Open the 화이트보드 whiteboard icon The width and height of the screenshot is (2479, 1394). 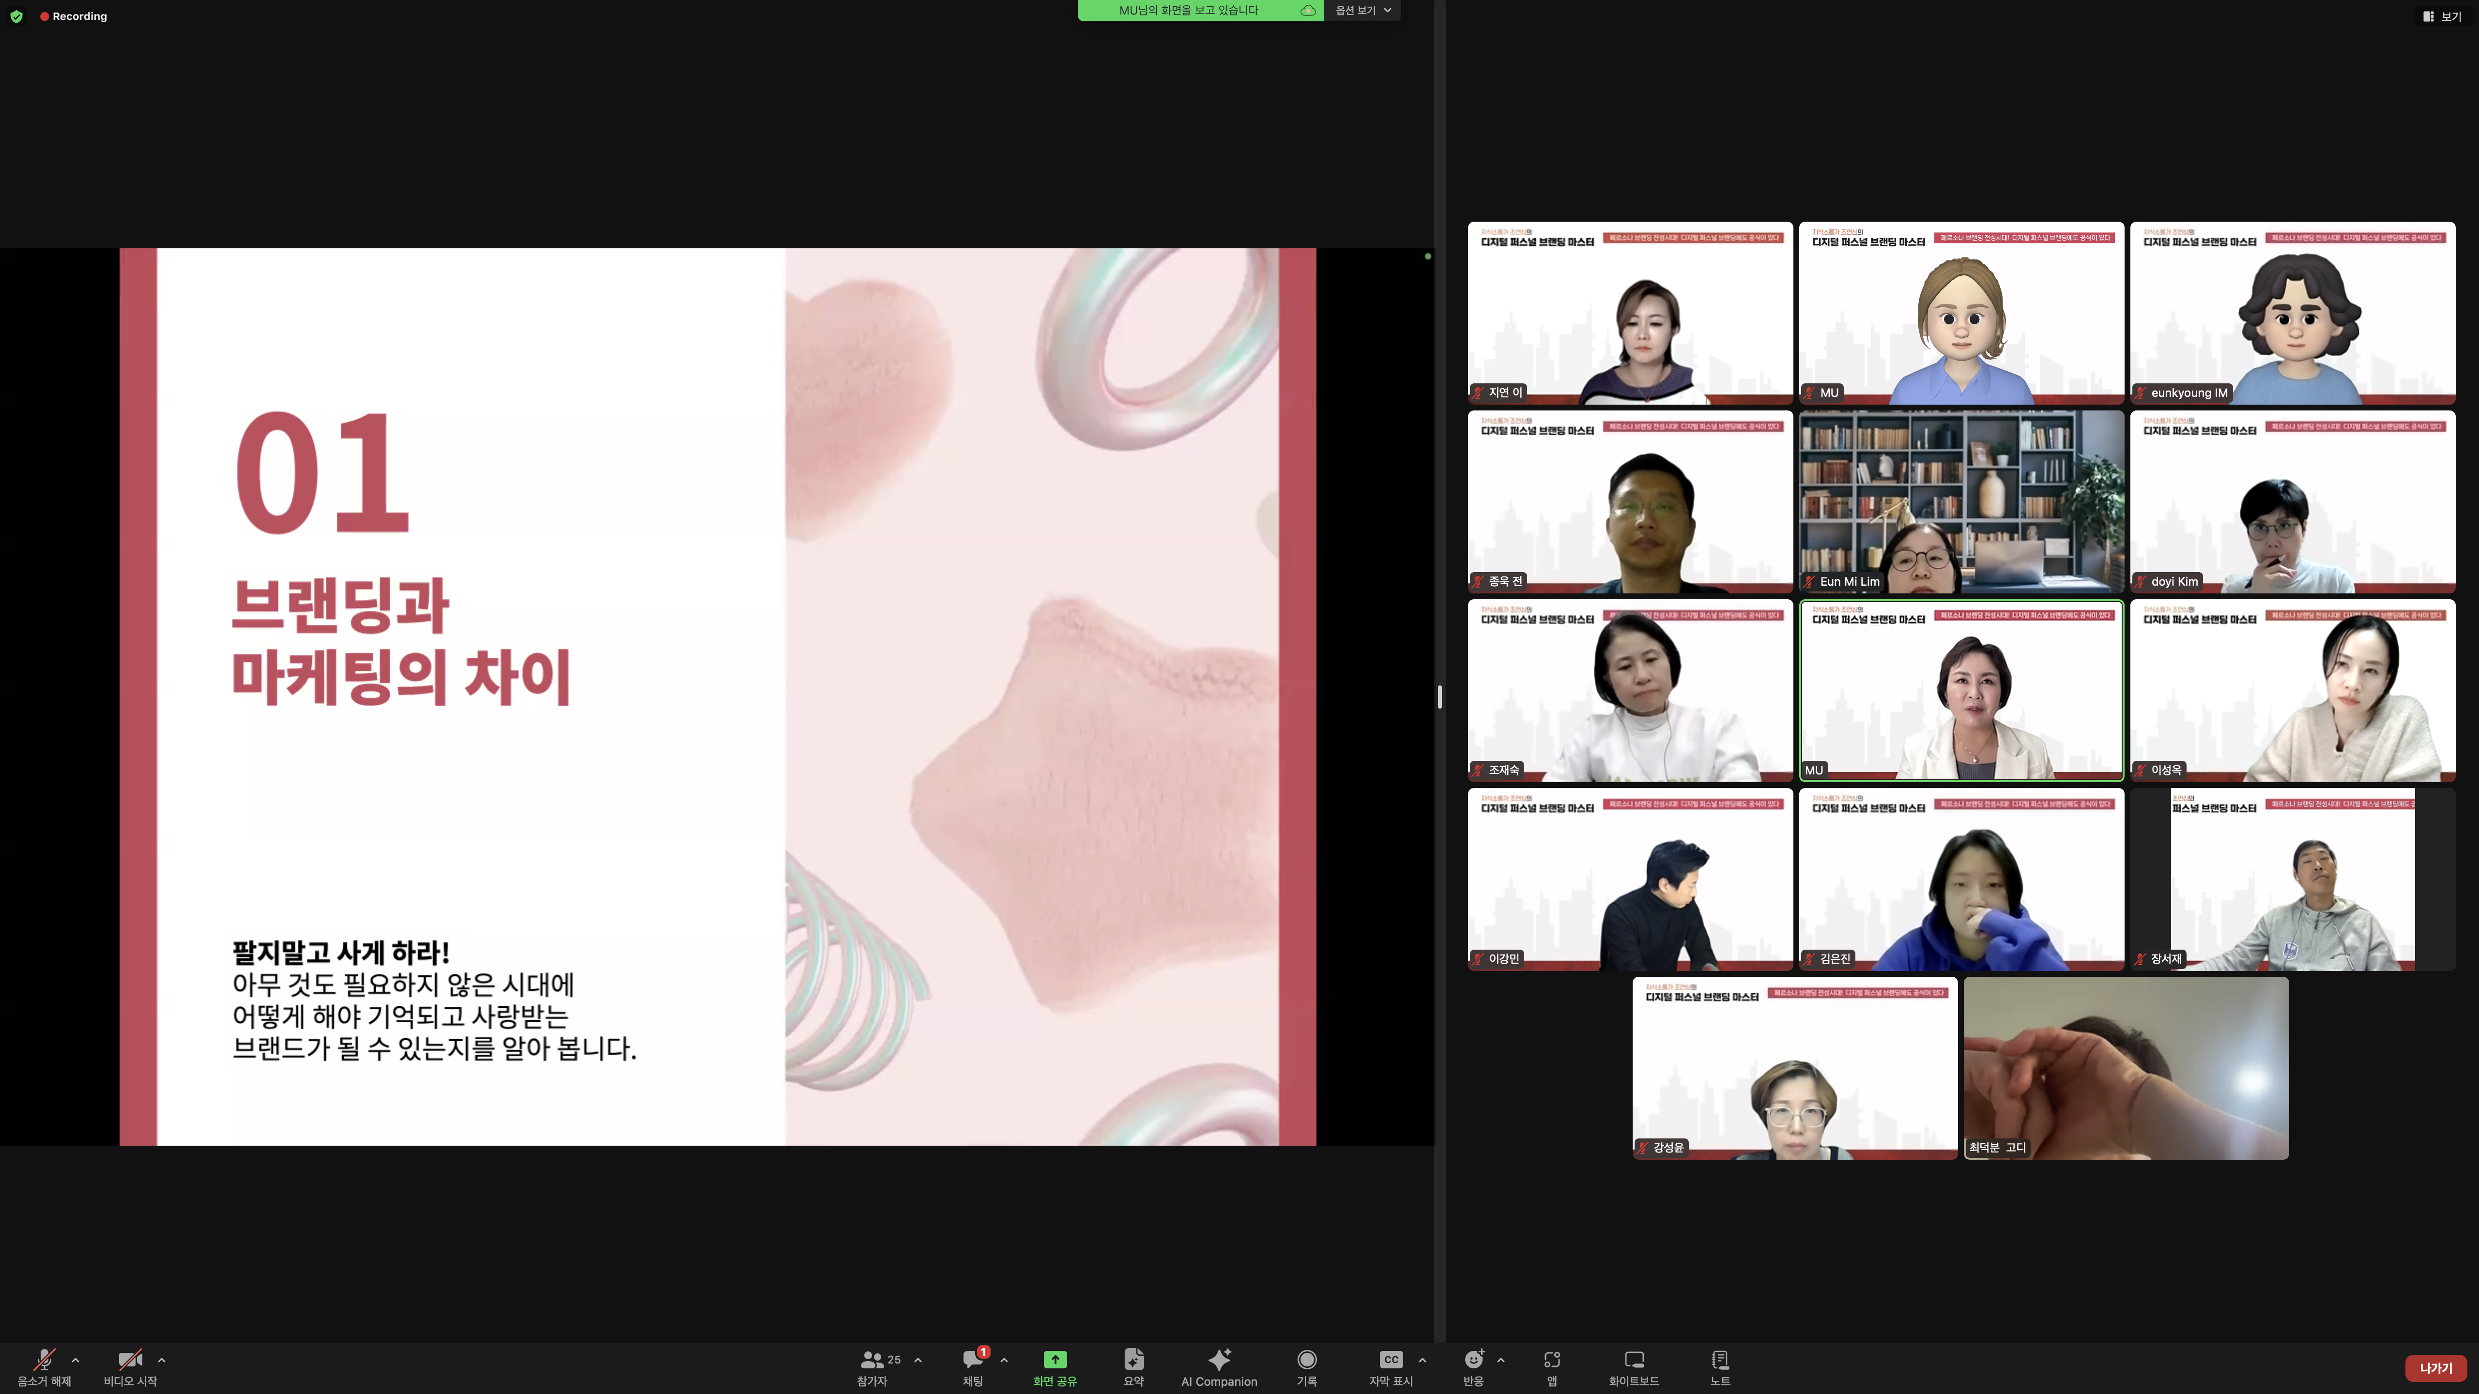pos(1633,1359)
